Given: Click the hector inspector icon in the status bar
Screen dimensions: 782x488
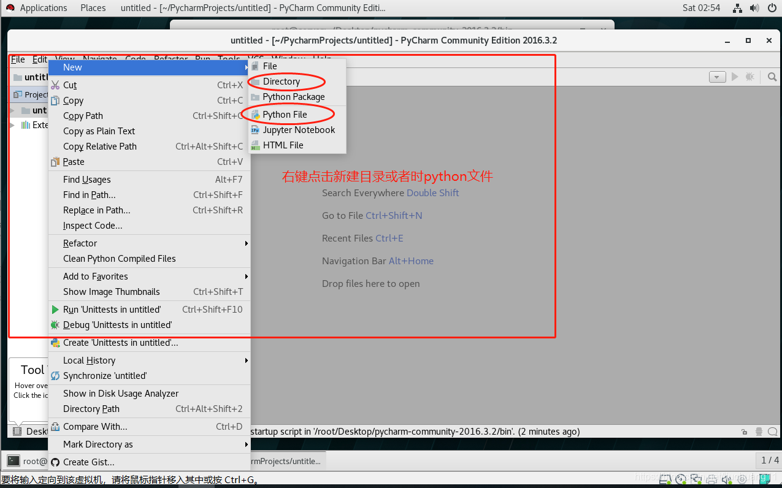Looking at the screenshot, I should pyautogui.click(x=759, y=432).
